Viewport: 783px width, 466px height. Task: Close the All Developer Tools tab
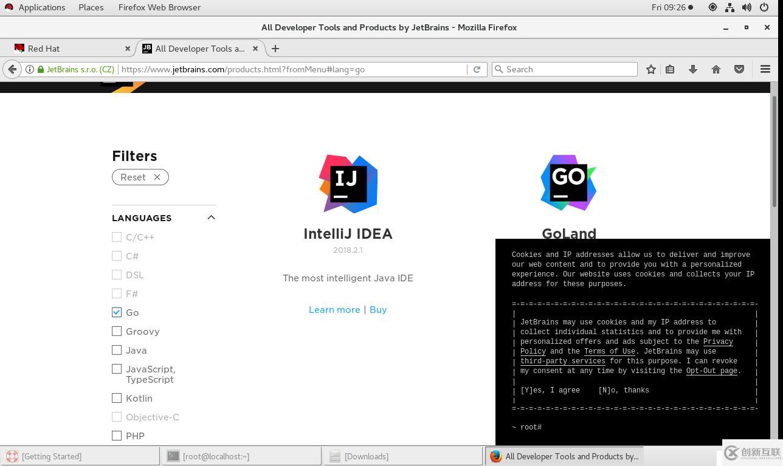(x=255, y=49)
